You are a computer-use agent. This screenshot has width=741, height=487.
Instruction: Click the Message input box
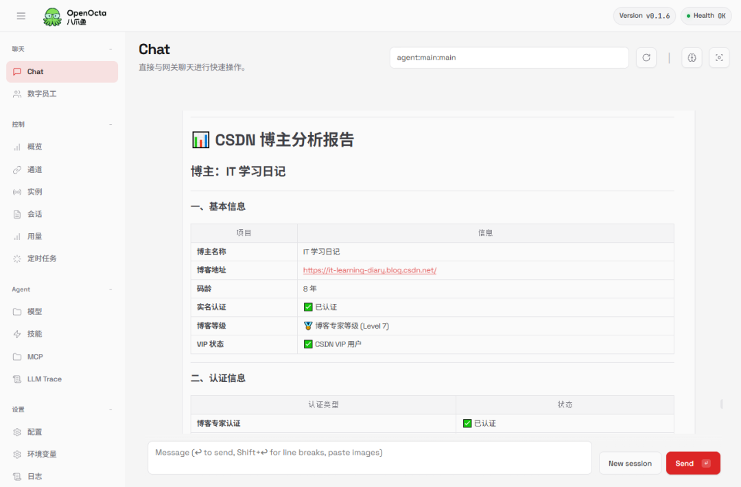[369, 458]
